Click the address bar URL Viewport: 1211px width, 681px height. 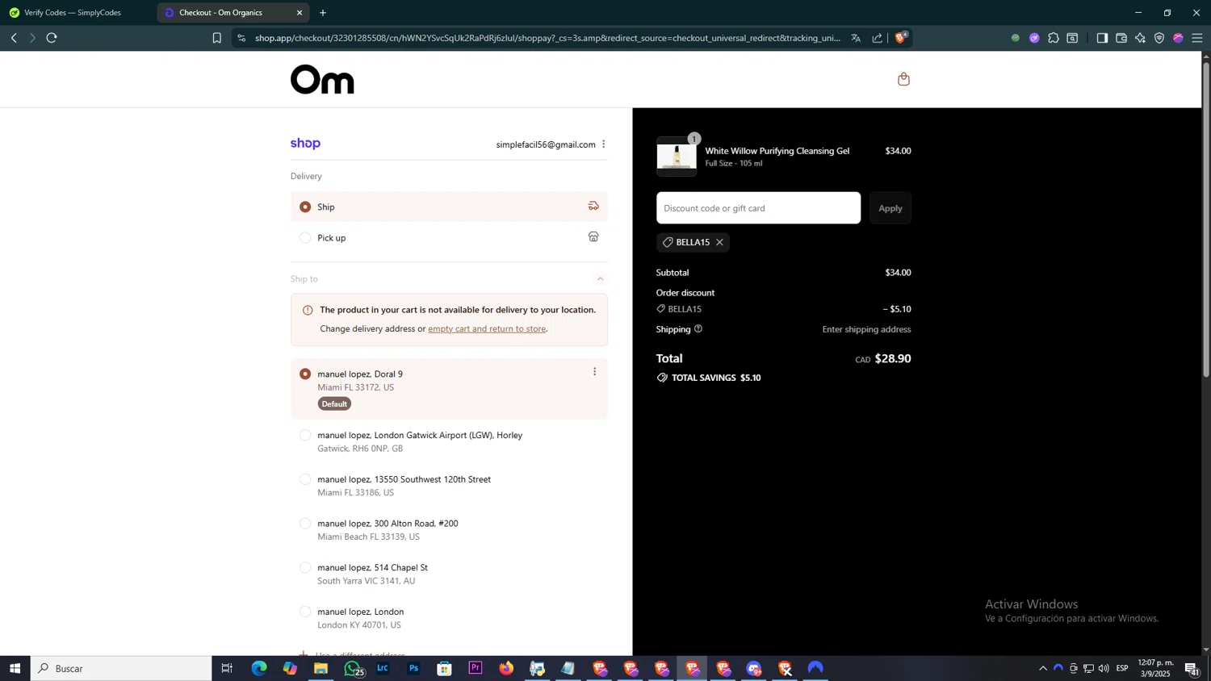click(547, 38)
